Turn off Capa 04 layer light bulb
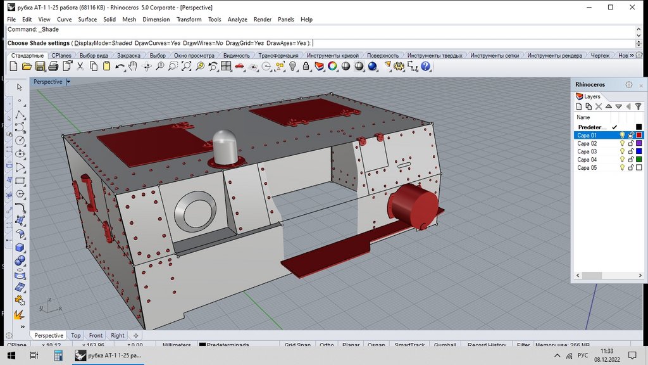 pyautogui.click(x=622, y=160)
